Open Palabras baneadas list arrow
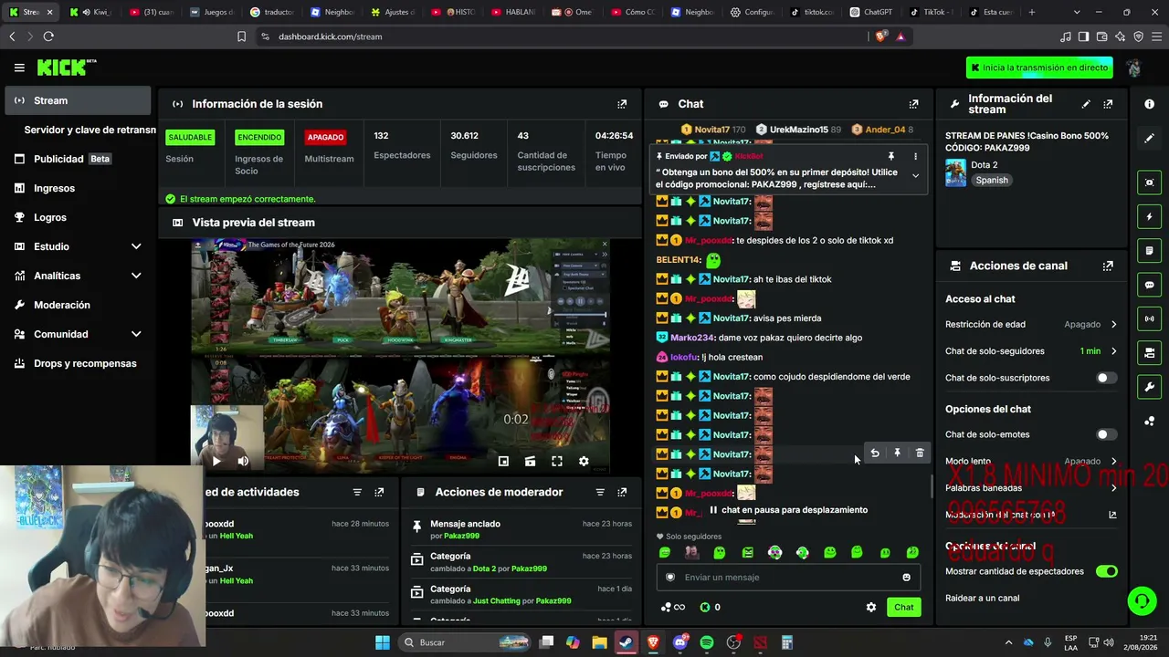 click(1113, 488)
